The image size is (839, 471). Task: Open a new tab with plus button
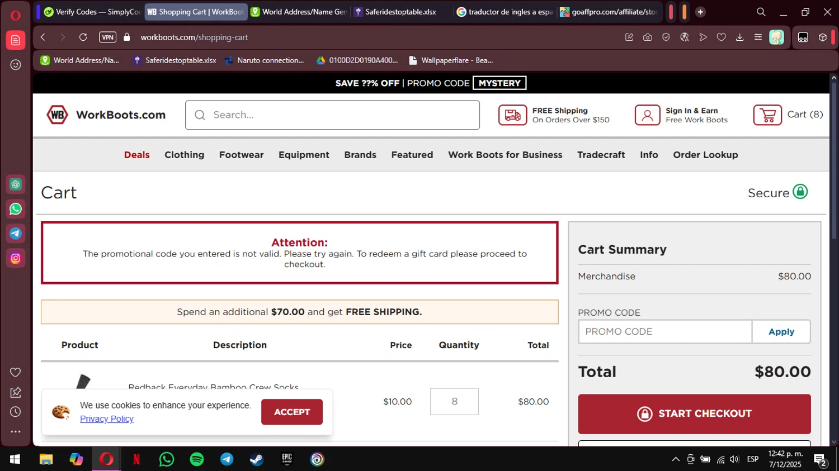700,12
